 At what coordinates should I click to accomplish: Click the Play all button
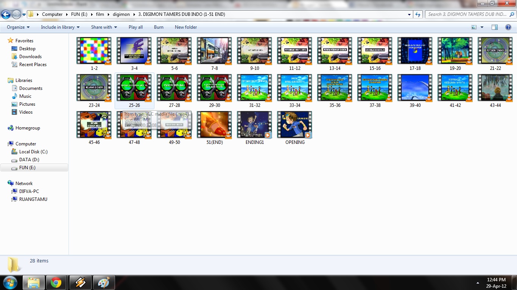(x=135, y=27)
